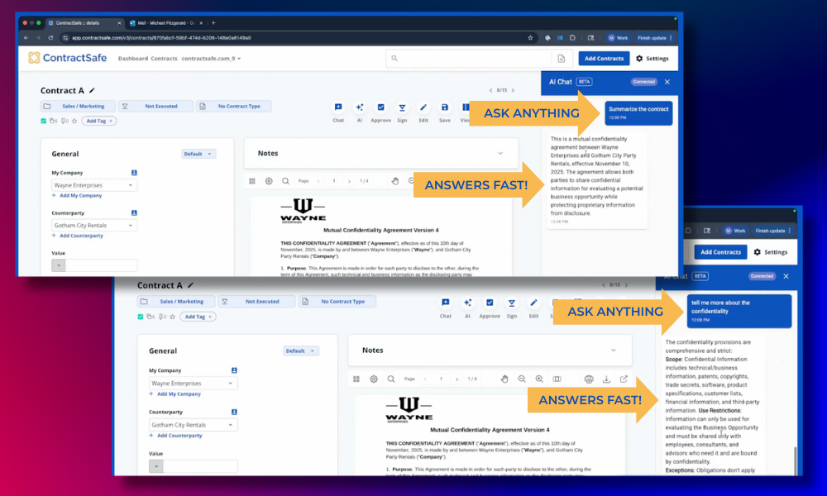The height and width of the screenshot is (496, 827).
Task: Open the Gotham City Rentals dropdown in the upper window
Action: [x=94, y=225]
